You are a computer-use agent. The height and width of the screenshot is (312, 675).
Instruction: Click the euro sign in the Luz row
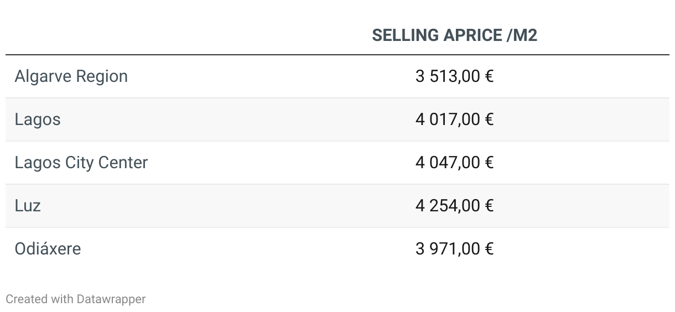(489, 206)
